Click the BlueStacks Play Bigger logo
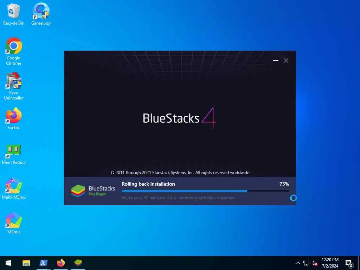The width and height of the screenshot is (360, 270). point(93,191)
